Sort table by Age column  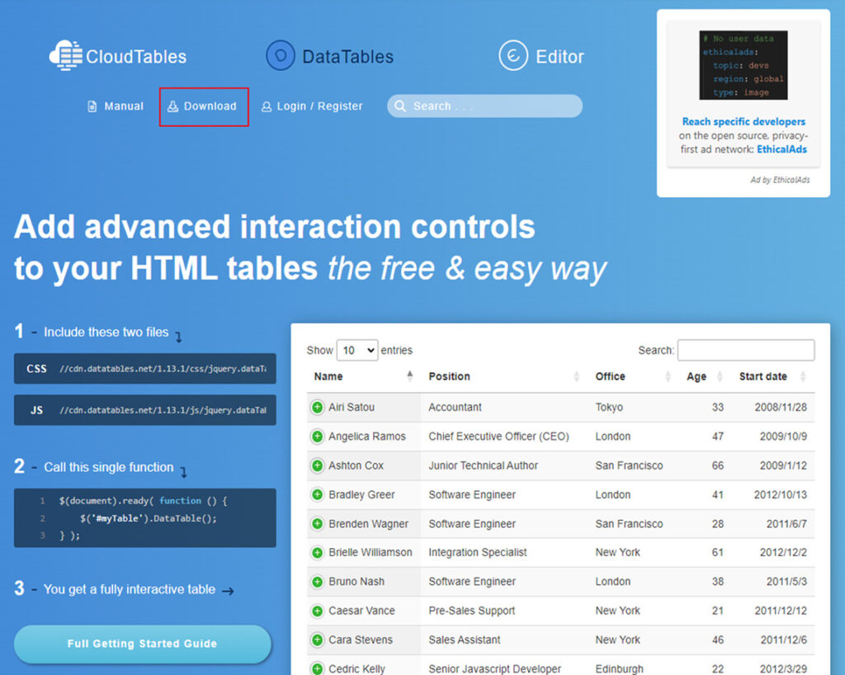coord(705,376)
